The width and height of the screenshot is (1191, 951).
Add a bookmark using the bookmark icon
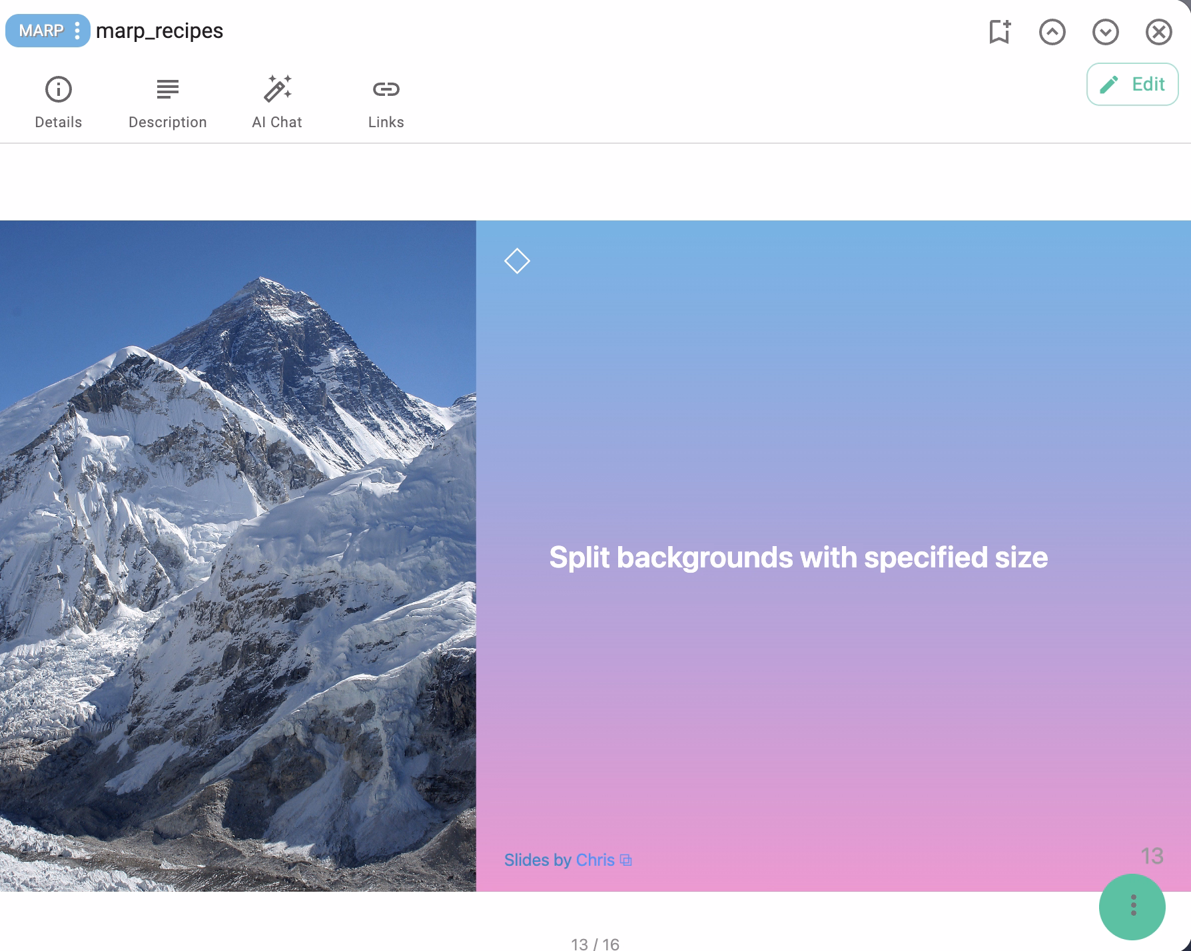coord(998,31)
